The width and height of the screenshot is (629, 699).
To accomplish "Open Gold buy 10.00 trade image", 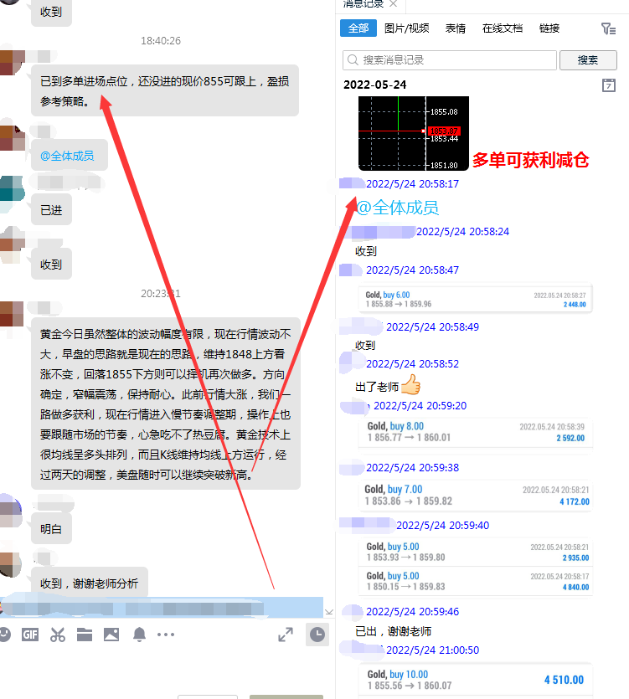I will pos(476,681).
